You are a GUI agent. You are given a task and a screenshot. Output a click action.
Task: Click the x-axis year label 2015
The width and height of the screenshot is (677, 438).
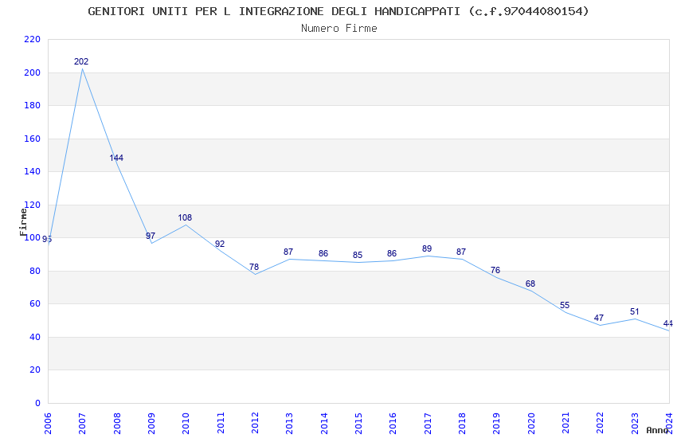(358, 424)
